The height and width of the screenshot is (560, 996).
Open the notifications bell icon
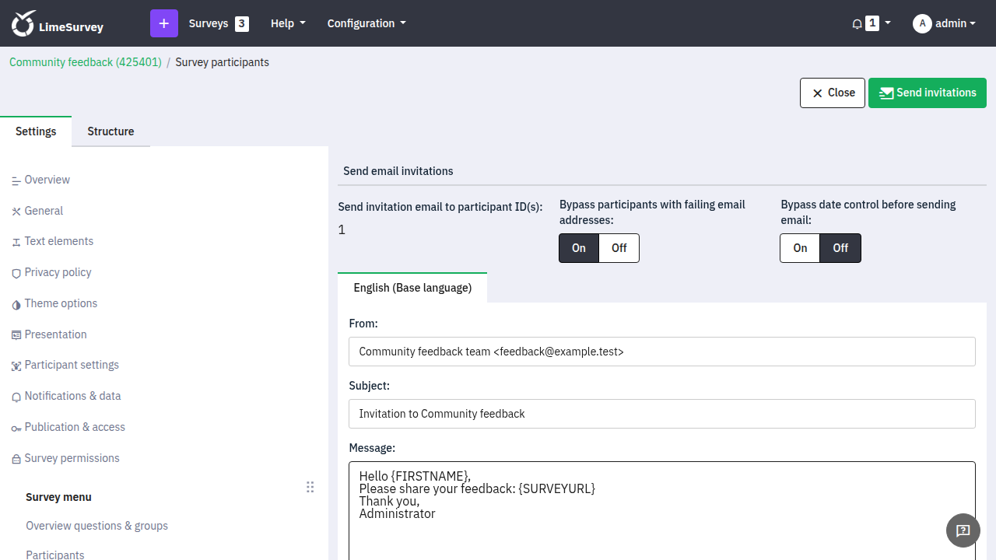pyautogui.click(x=857, y=23)
